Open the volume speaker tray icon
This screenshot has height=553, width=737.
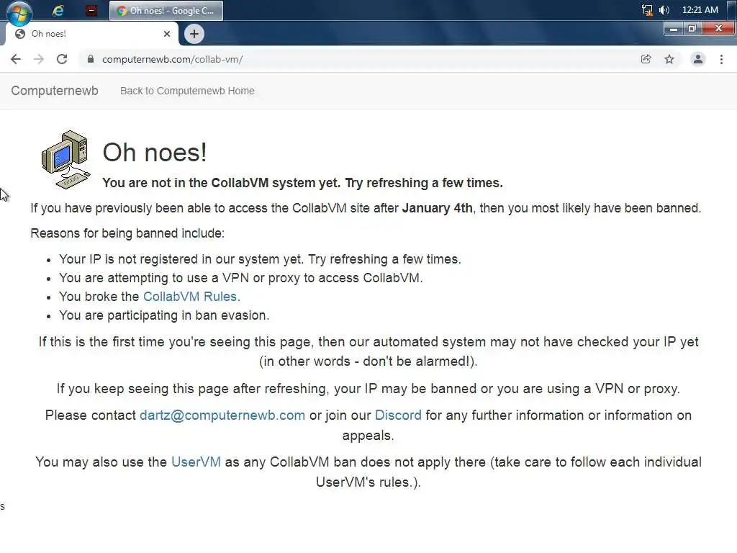[x=664, y=10]
